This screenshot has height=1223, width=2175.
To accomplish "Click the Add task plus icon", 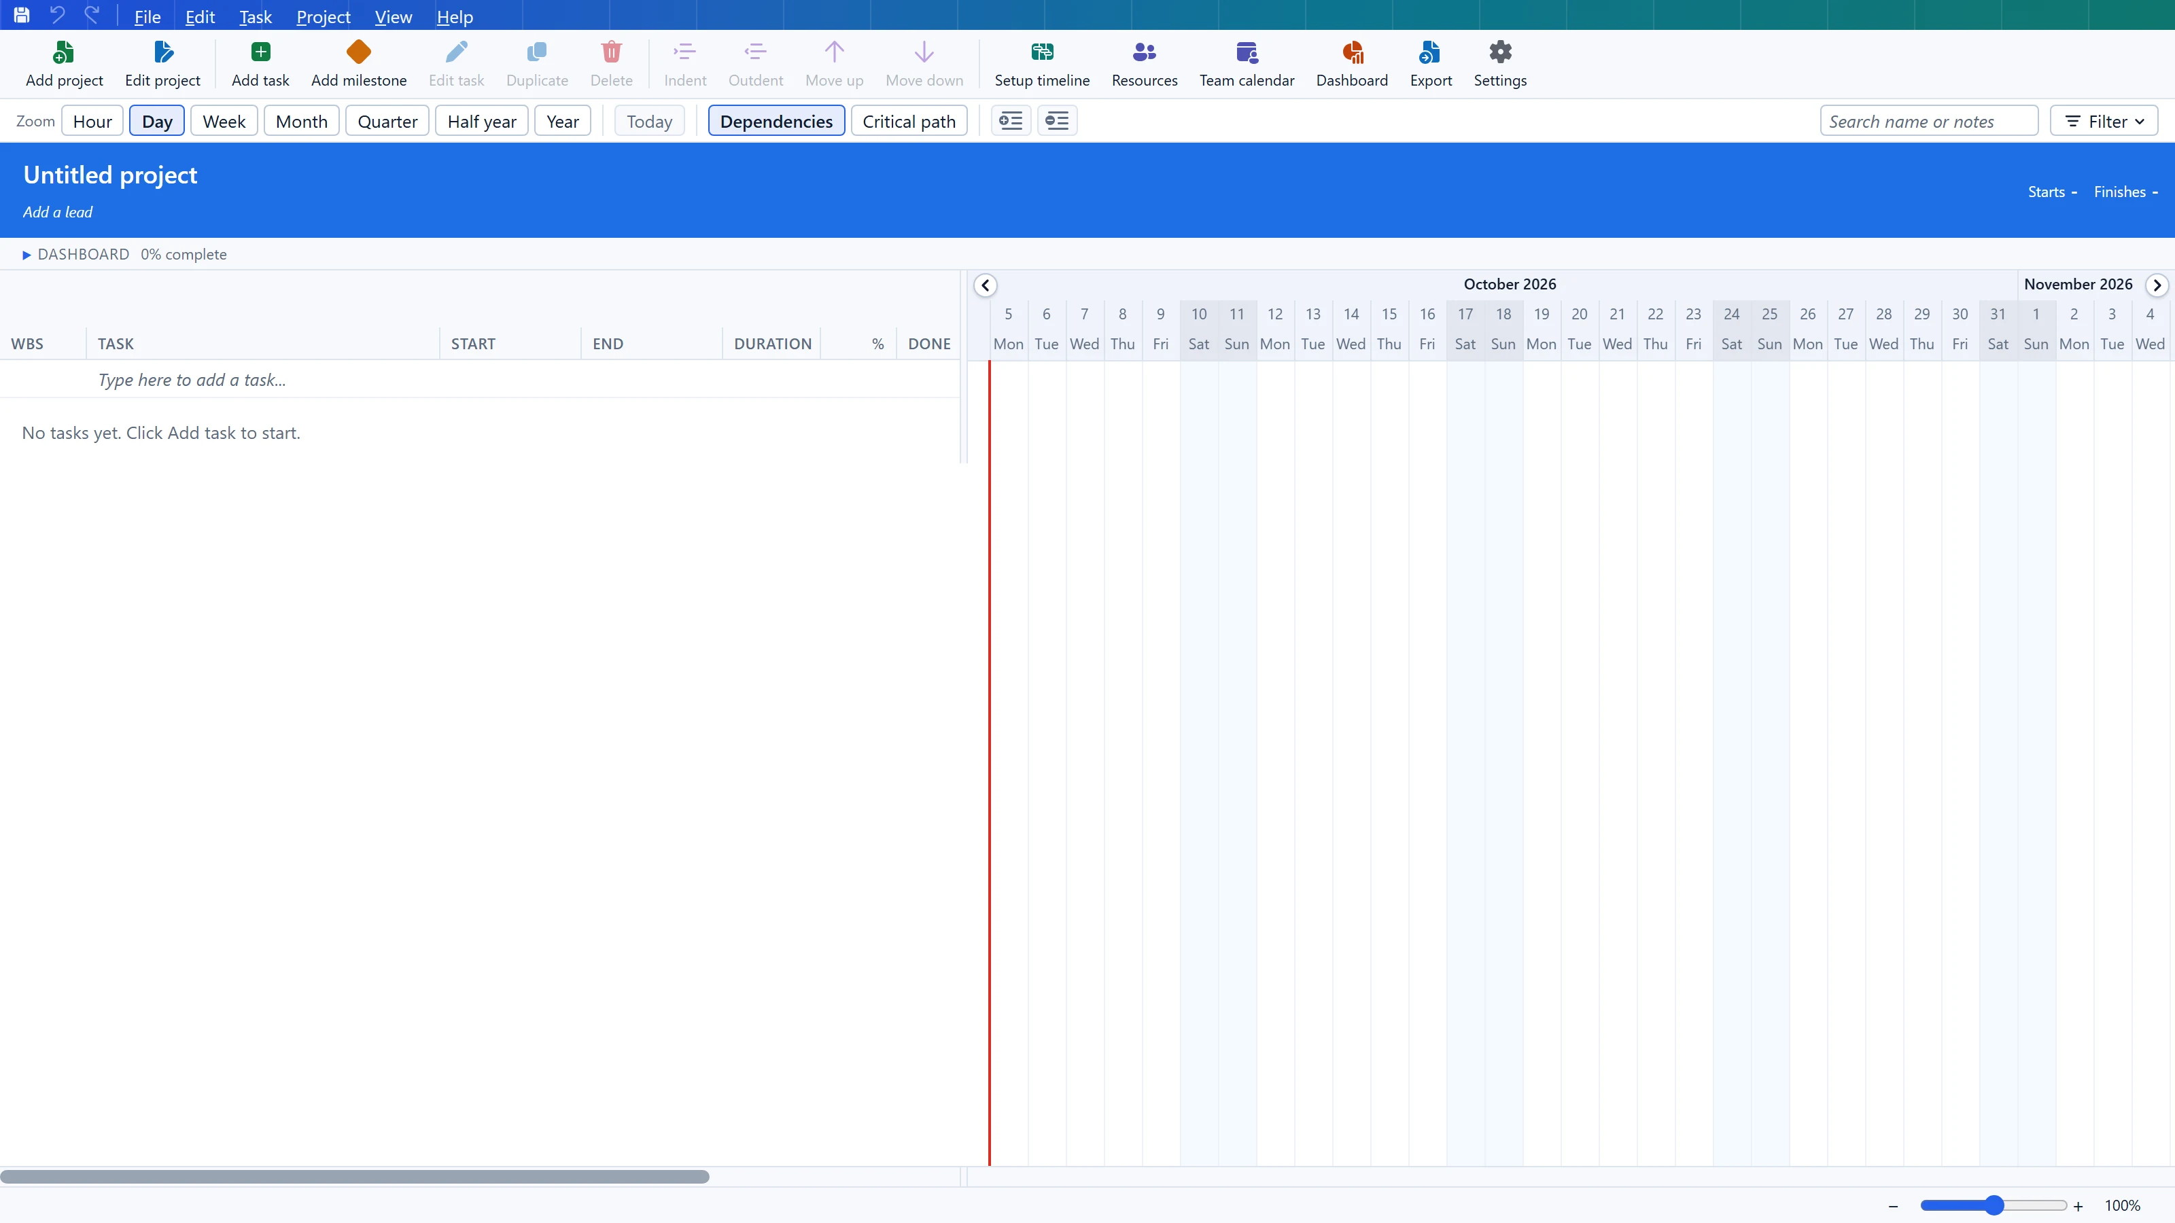I will [x=261, y=52].
